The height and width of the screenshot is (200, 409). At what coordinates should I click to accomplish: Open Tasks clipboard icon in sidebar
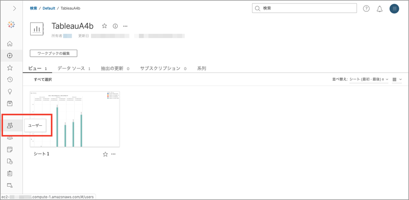pyautogui.click(x=10, y=173)
